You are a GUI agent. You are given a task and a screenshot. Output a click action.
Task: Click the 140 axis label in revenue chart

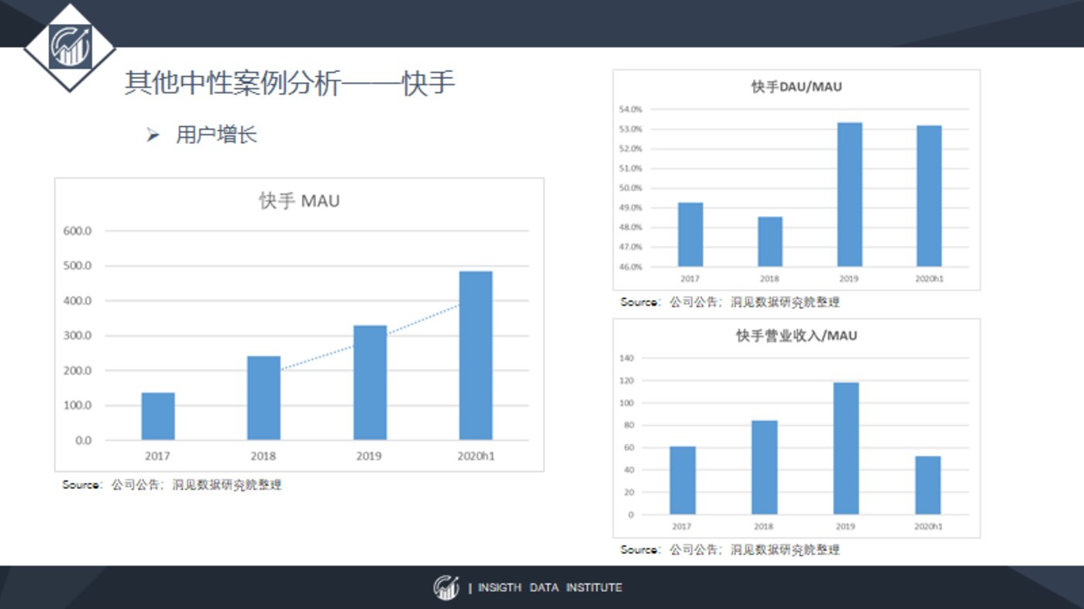[x=627, y=358]
